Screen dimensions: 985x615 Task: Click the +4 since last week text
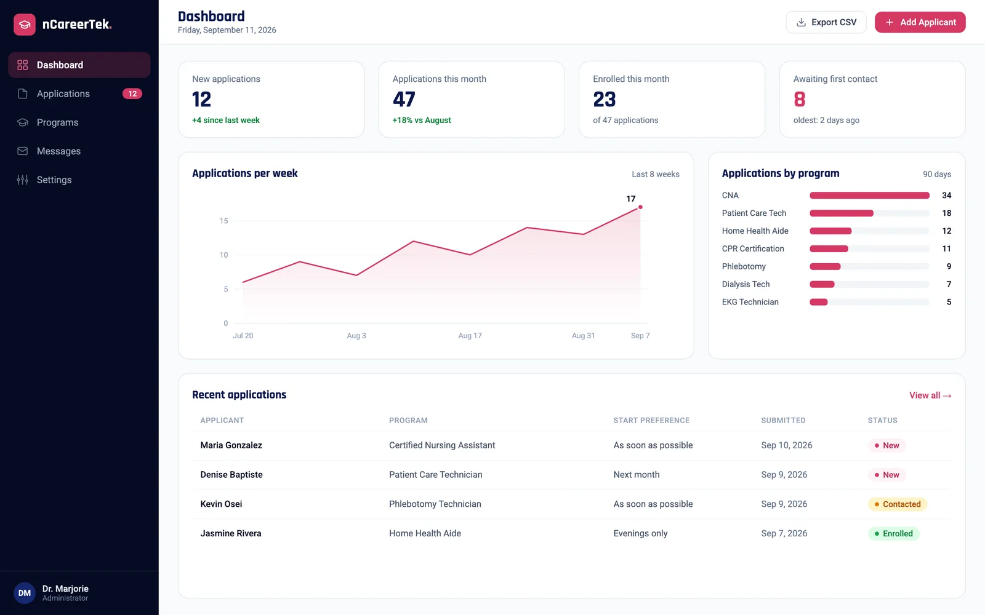click(226, 121)
